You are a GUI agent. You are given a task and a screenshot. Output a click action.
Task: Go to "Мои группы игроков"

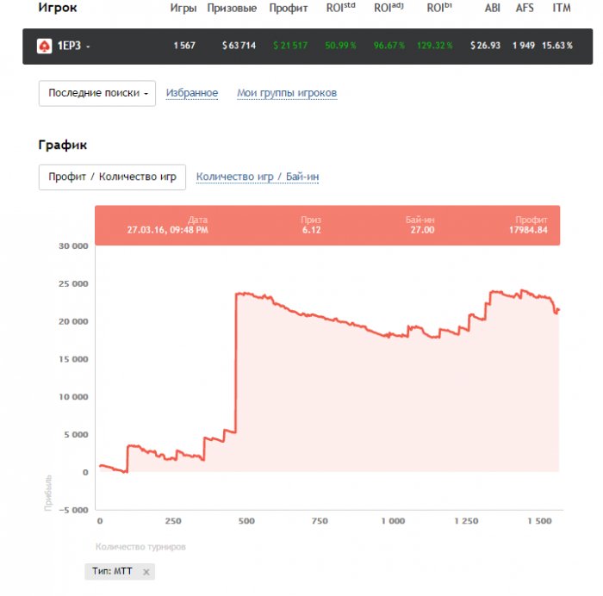click(x=287, y=93)
